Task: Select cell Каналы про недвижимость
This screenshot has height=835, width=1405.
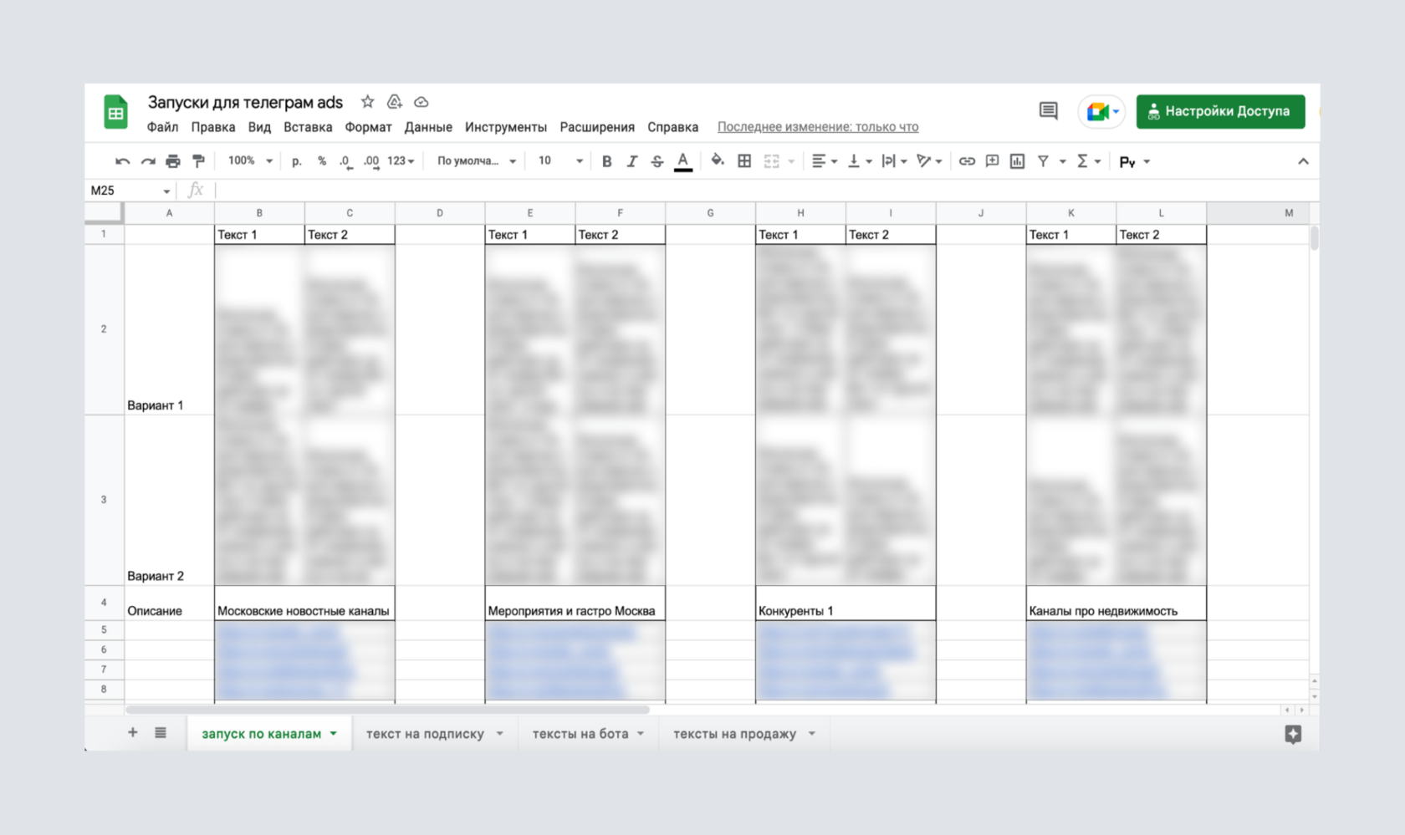Action: (1116, 603)
